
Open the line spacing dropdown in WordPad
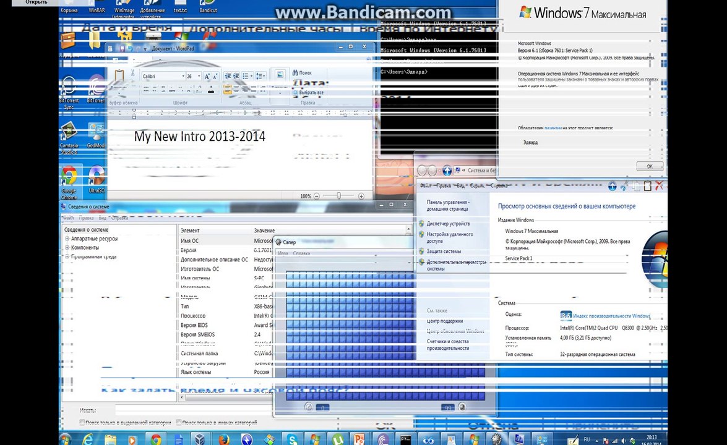264,76
